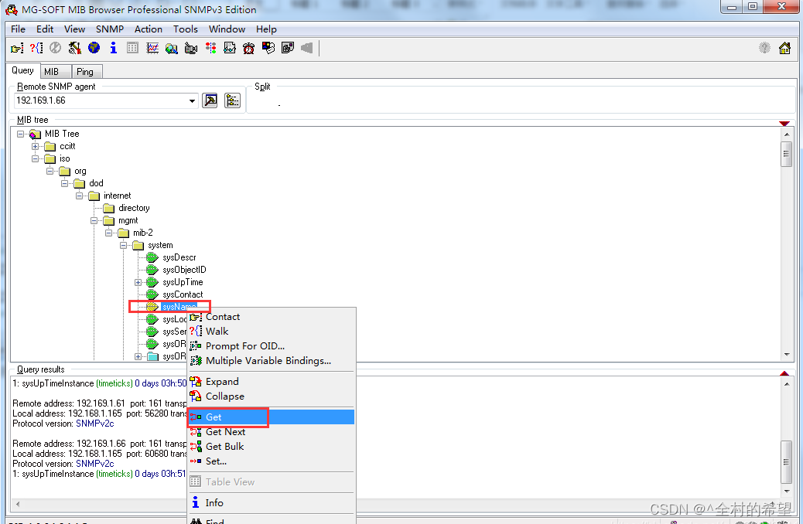Collapse the internet node
Image resolution: width=803 pixels, height=524 pixels.
tap(80, 196)
